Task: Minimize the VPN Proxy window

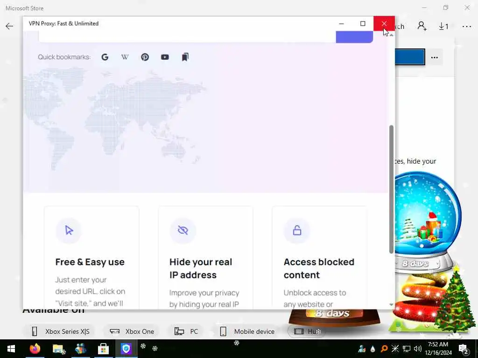Action: (341, 23)
